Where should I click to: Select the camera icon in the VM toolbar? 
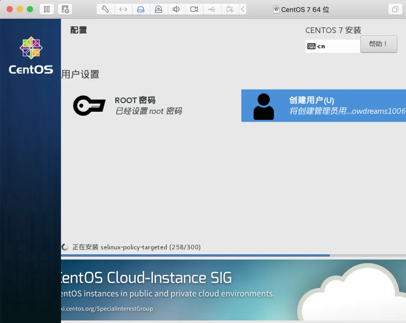194,9
